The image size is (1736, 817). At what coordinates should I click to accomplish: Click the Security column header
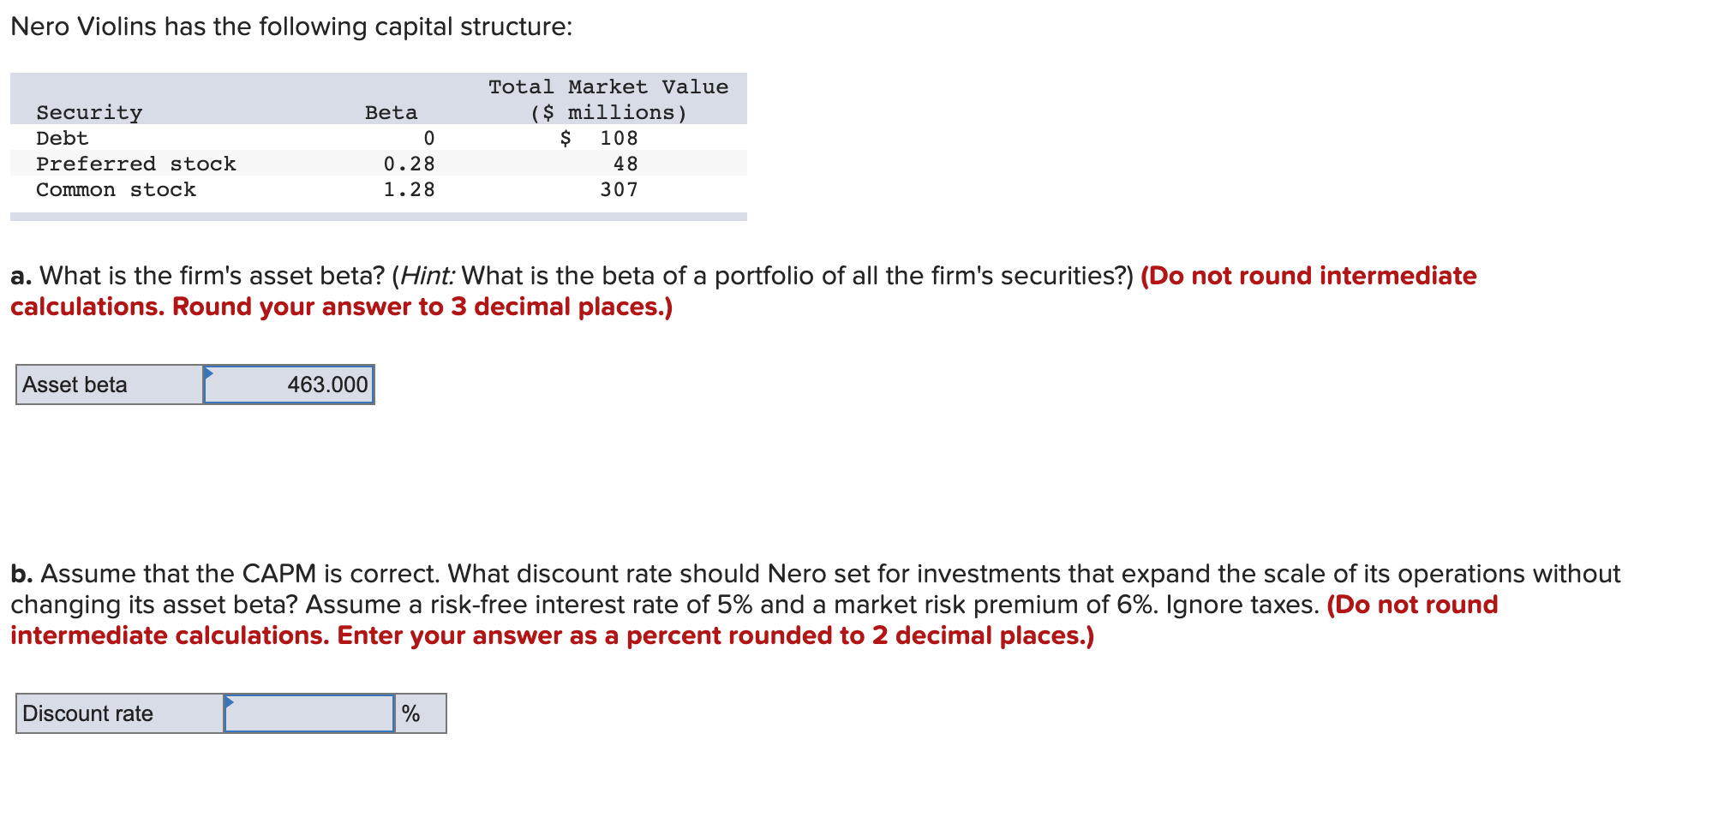[x=88, y=111]
